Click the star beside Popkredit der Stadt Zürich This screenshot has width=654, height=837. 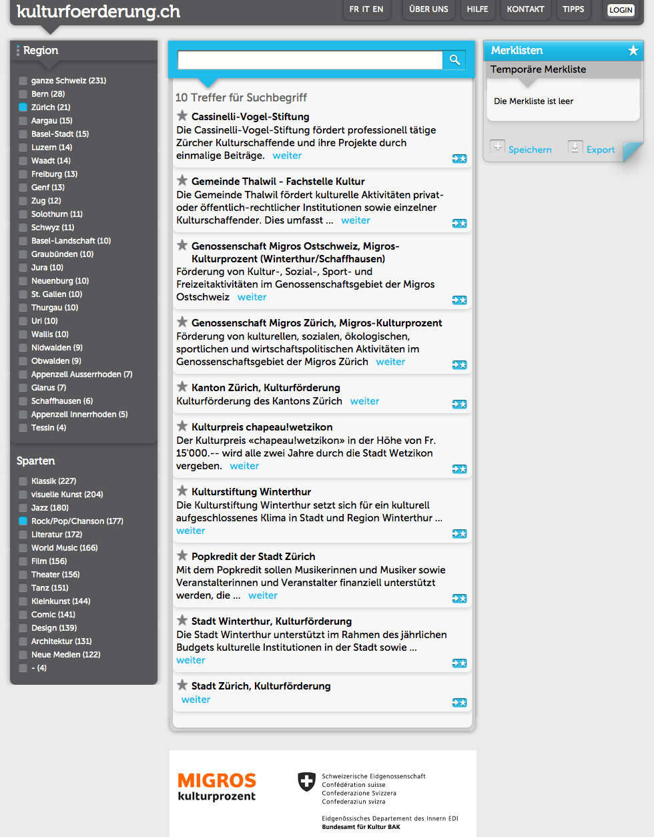point(182,555)
